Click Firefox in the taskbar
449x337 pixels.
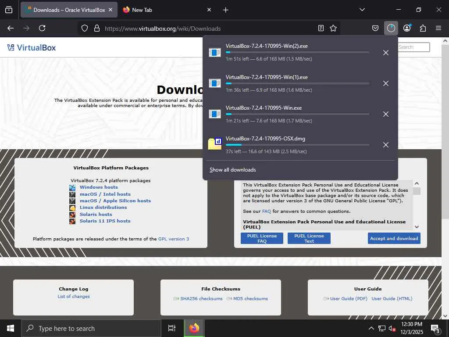click(x=194, y=328)
